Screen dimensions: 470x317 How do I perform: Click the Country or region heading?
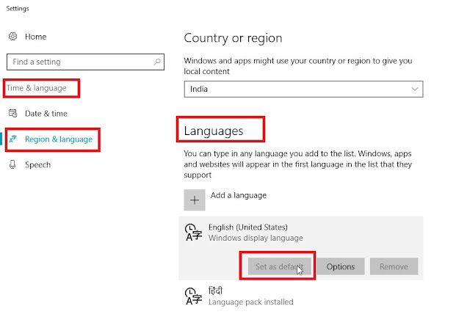tap(233, 38)
